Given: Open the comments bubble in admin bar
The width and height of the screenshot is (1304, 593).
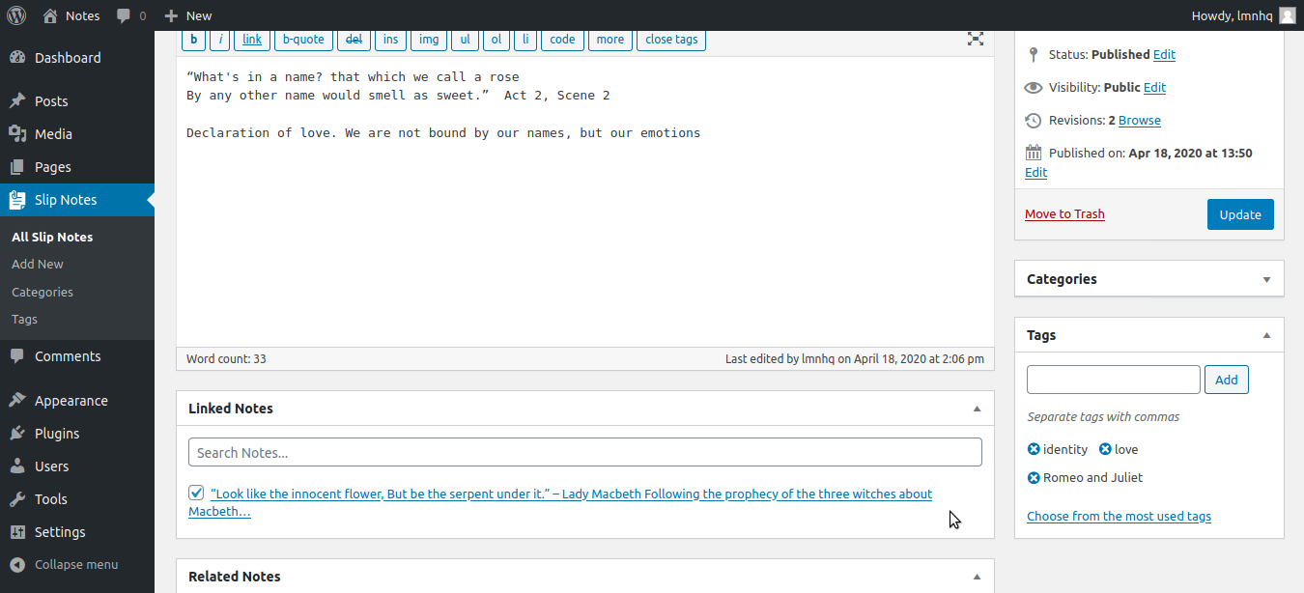Looking at the screenshot, I should [123, 15].
